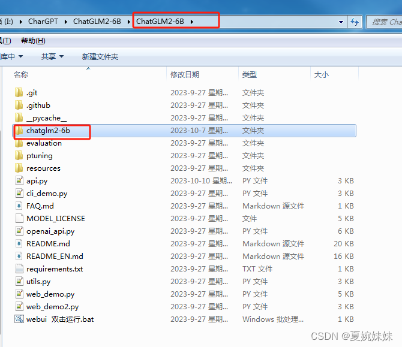Click the 20 KB size of README.md
The width and height of the screenshot is (402, 347).
pos(344,243)
